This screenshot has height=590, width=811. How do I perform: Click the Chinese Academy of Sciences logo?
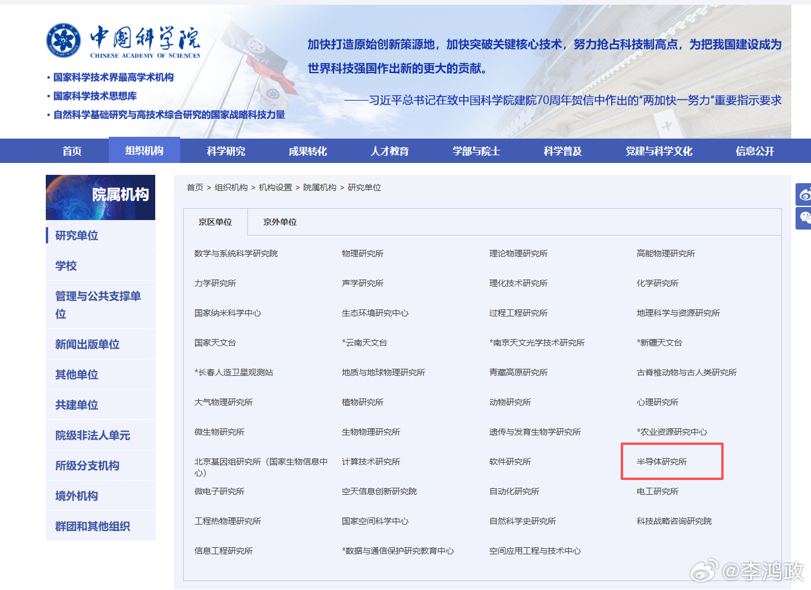124,40
